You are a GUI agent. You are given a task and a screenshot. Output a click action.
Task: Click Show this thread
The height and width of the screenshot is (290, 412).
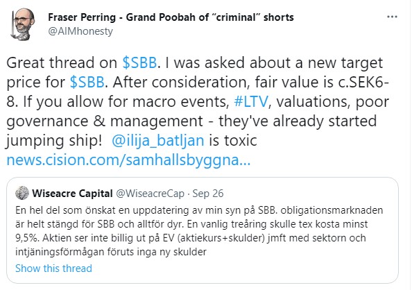click(53, 268)
